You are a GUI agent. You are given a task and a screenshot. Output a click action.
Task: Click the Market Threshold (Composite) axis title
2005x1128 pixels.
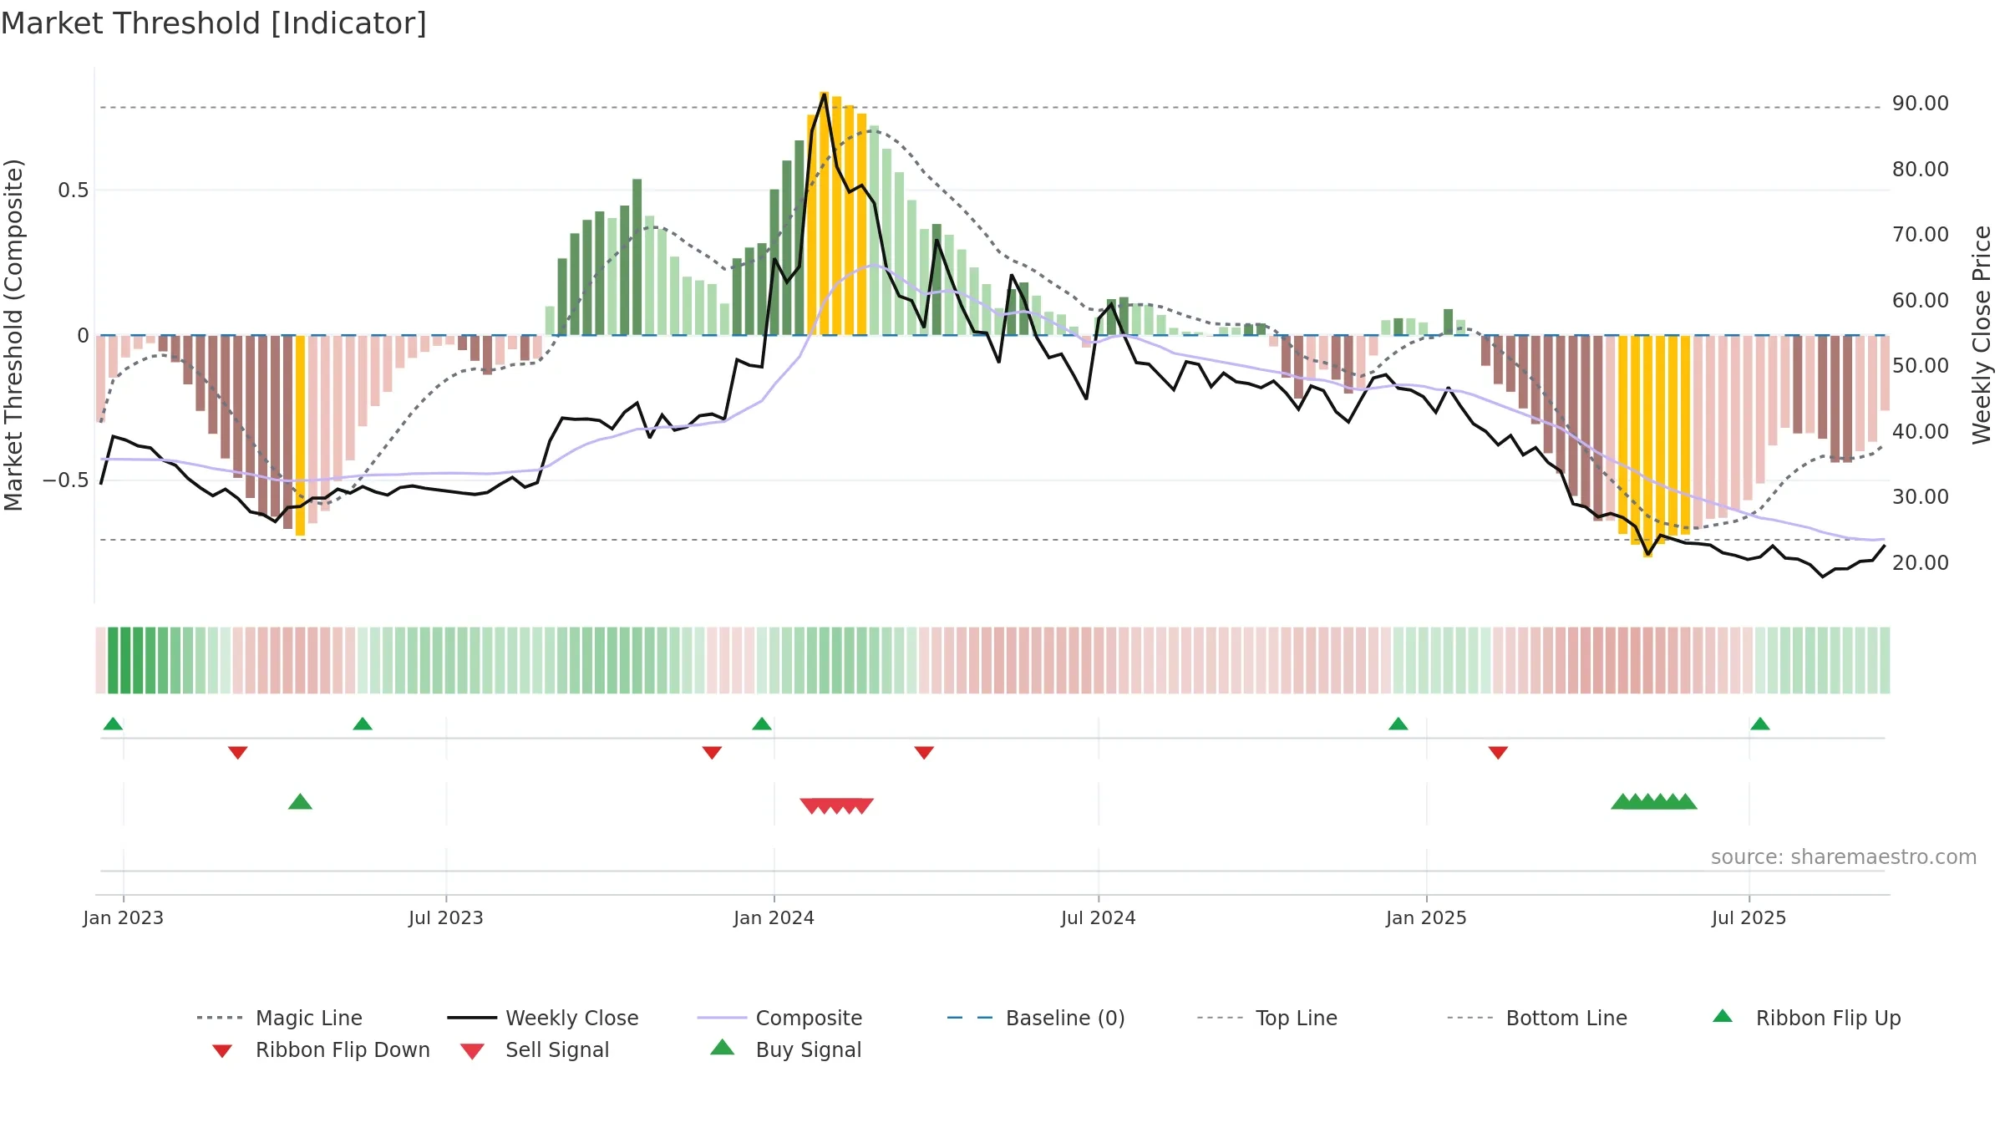[13, 335]
